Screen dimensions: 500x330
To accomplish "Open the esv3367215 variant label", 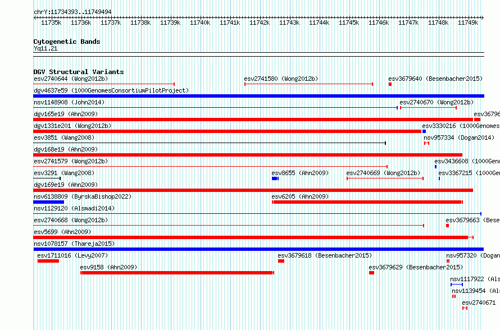I will point(469,173).
